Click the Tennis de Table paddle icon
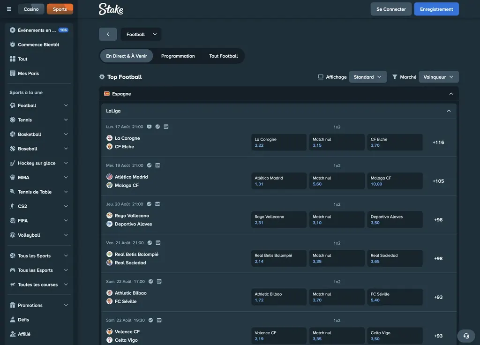The height and width of the screenshot is (345, 480). pyautogui.click(x=13, y=192)
